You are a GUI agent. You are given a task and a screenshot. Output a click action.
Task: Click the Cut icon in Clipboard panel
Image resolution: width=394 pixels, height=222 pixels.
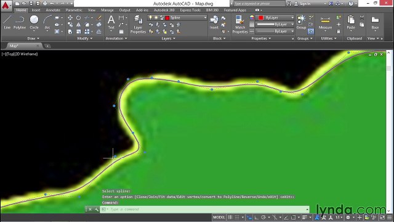tap(362, 18)
